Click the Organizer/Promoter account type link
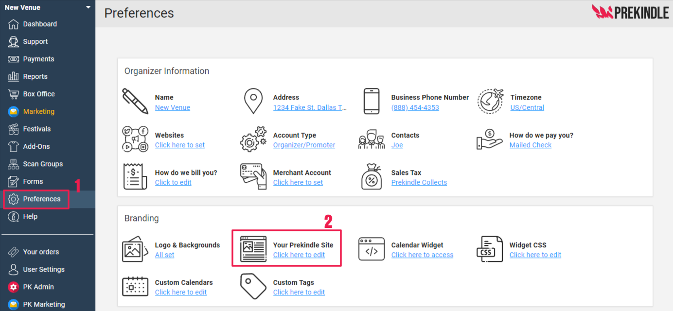Viewport: 673px width, 311px height. [x=304, y=145]
